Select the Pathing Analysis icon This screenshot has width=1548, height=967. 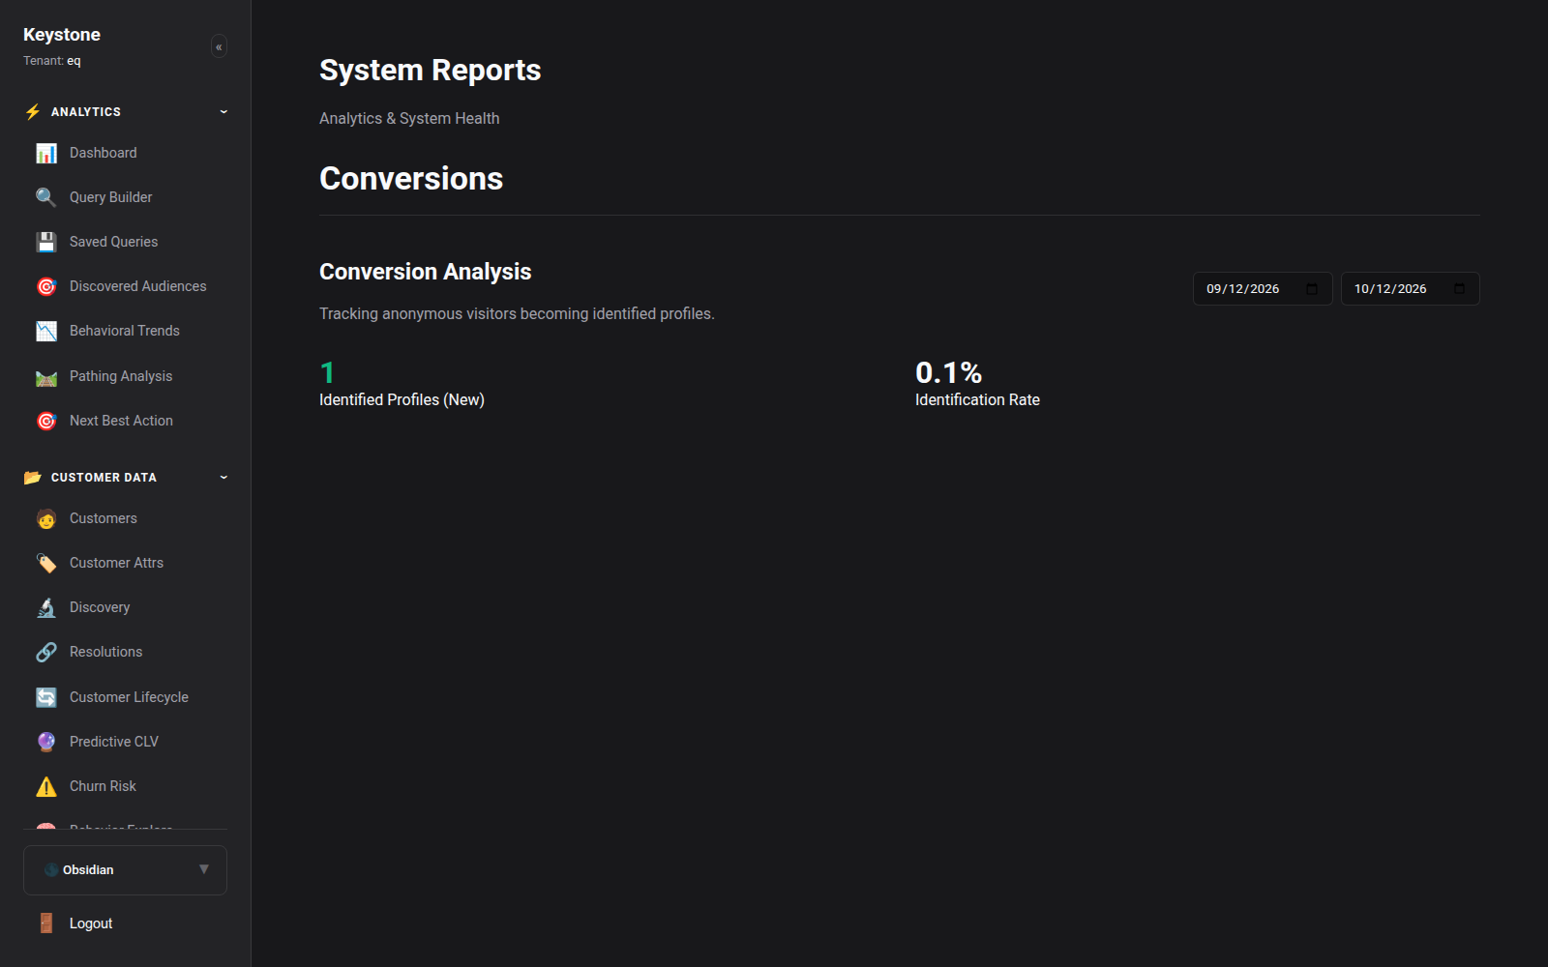[x=46, y=376]
